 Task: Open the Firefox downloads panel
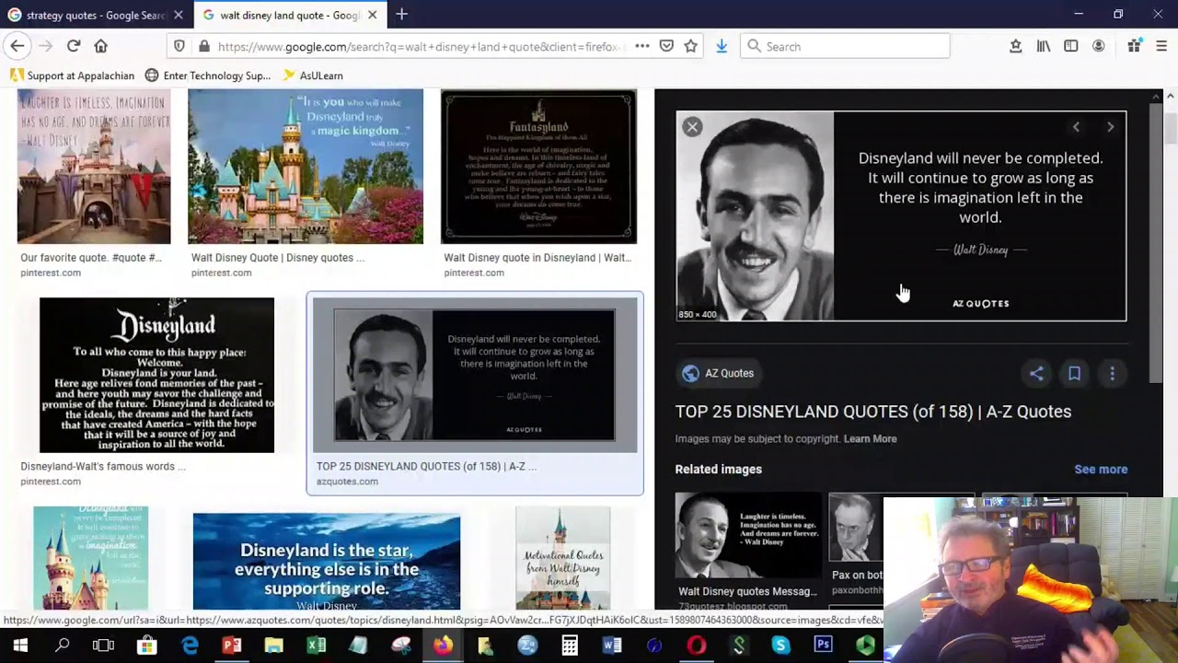tap(722, 46)
